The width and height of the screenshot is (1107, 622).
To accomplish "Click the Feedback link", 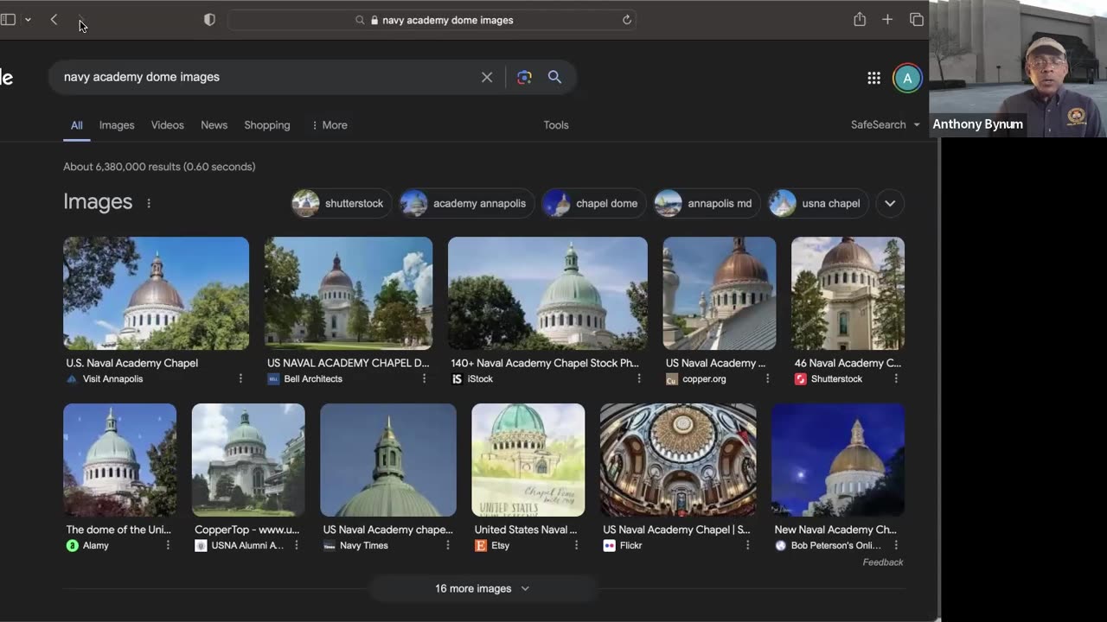I will [883, 562].
